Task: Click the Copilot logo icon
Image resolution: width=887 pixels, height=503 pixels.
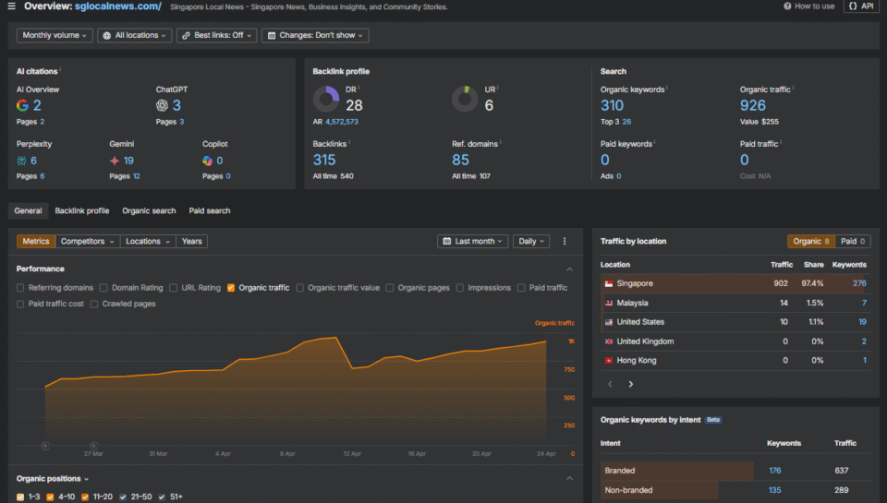Action: pyautogui.click(x=208, y=162)
